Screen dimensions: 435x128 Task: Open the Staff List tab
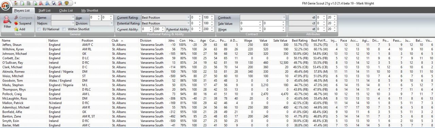click(45, 10)
